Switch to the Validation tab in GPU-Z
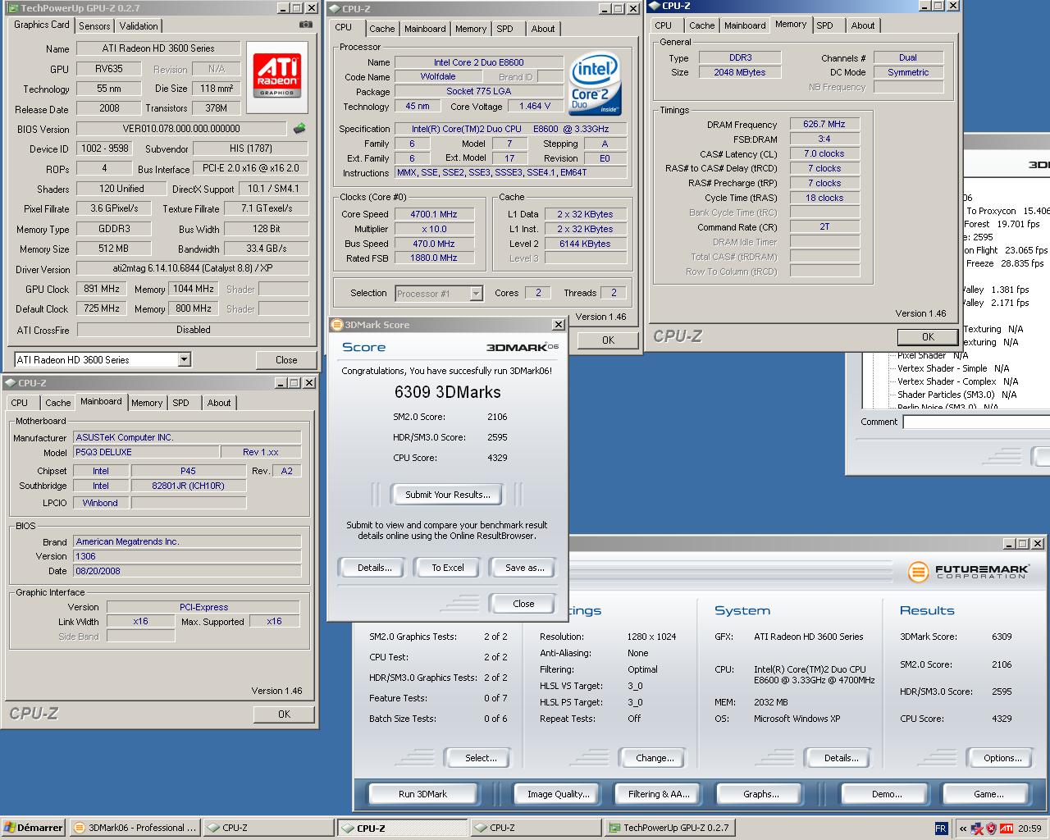 139,26
